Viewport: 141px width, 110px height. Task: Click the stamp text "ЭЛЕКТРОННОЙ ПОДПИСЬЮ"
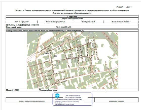(73, 97)
